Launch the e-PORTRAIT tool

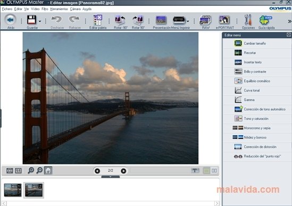(224, 20)
